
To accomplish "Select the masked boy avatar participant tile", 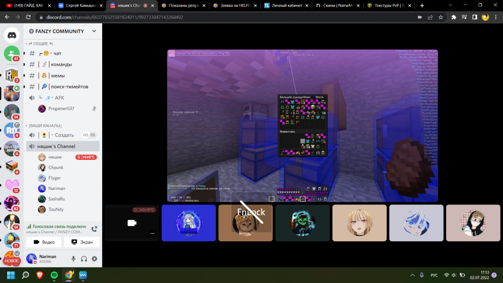I will pyautogui.click(x=473, y=223).
